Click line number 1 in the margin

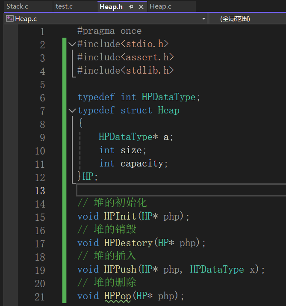pyautogui.click(x=42, y=32)
